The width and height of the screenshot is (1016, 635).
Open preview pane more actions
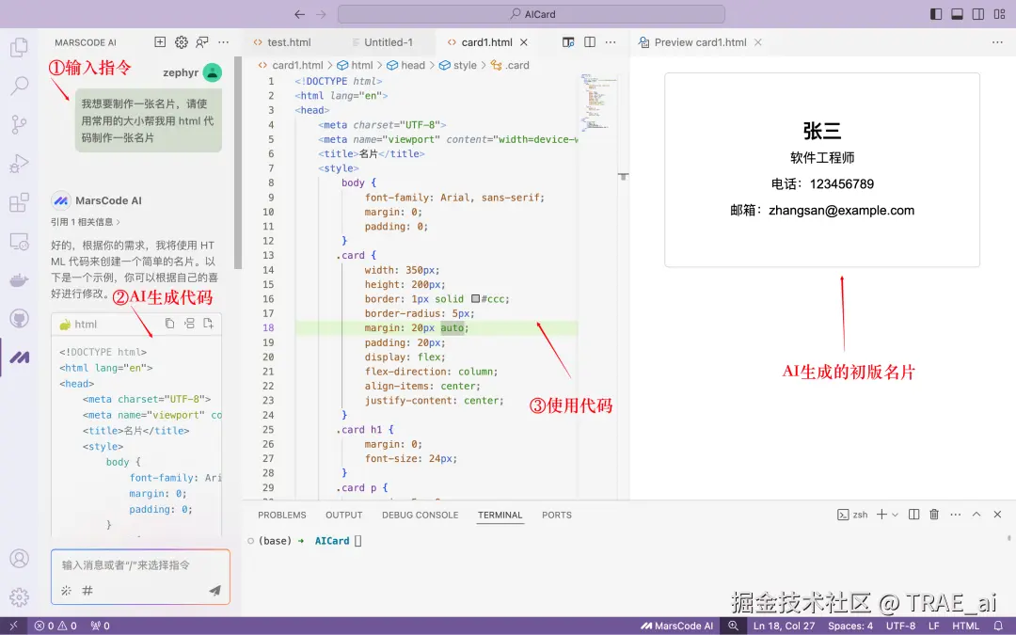(x=997, y=42)
